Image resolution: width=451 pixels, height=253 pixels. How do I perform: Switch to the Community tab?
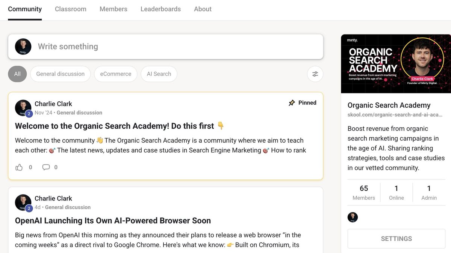[x=25, y=9]
